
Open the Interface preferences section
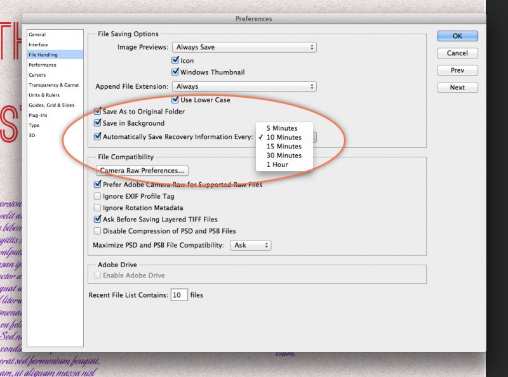point(38,44)
